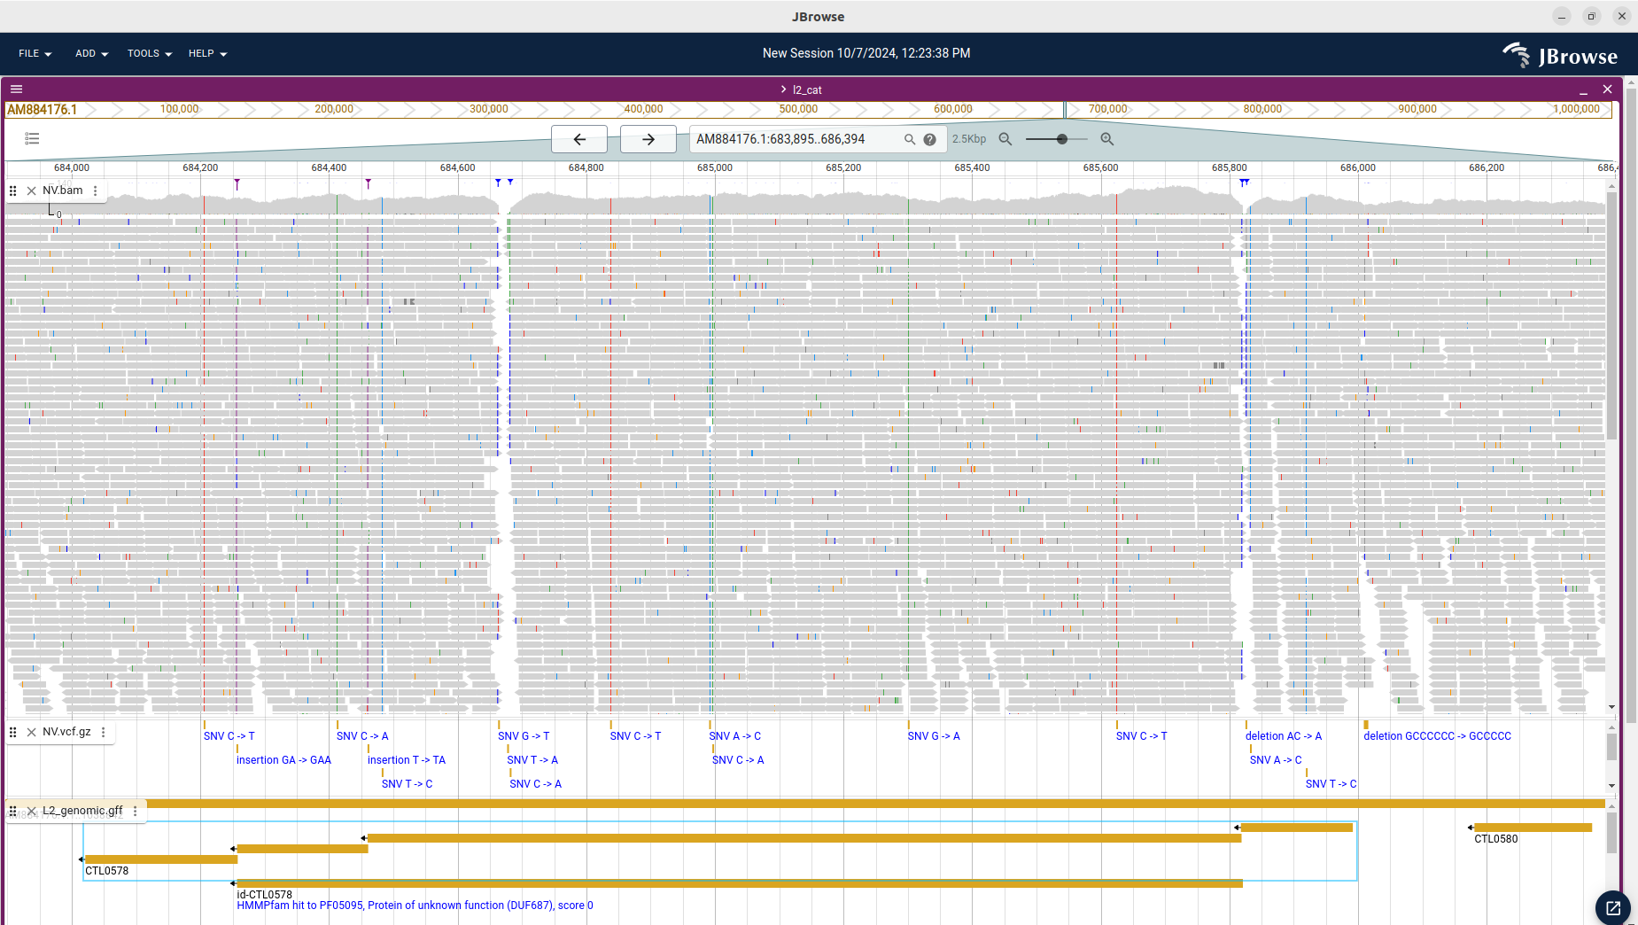Zoom out using the minus magnifier

1005,139
